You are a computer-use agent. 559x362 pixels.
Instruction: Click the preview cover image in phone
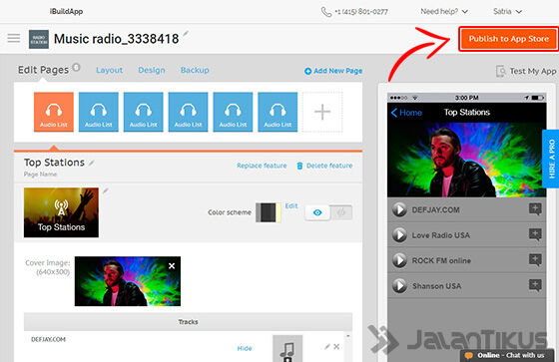[467, 160]
